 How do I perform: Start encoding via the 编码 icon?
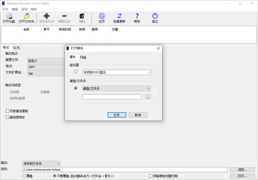(x=82, y=18)
